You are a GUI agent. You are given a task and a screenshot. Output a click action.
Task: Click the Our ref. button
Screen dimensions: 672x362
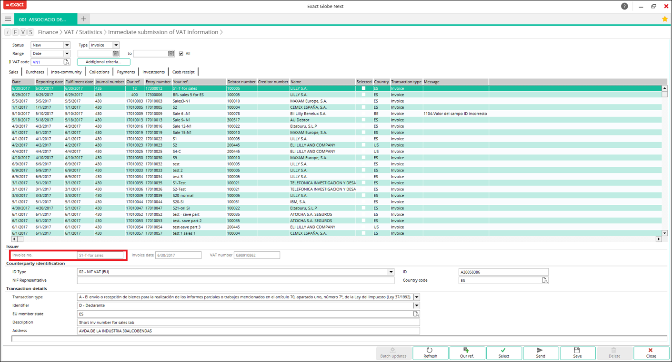[x=467, y=353]
